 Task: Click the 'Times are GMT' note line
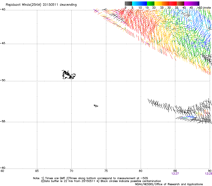coord(91,178)
